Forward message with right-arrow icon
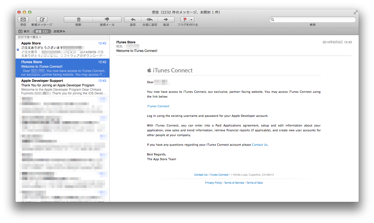The image size is (374, 223). point(166,20)
